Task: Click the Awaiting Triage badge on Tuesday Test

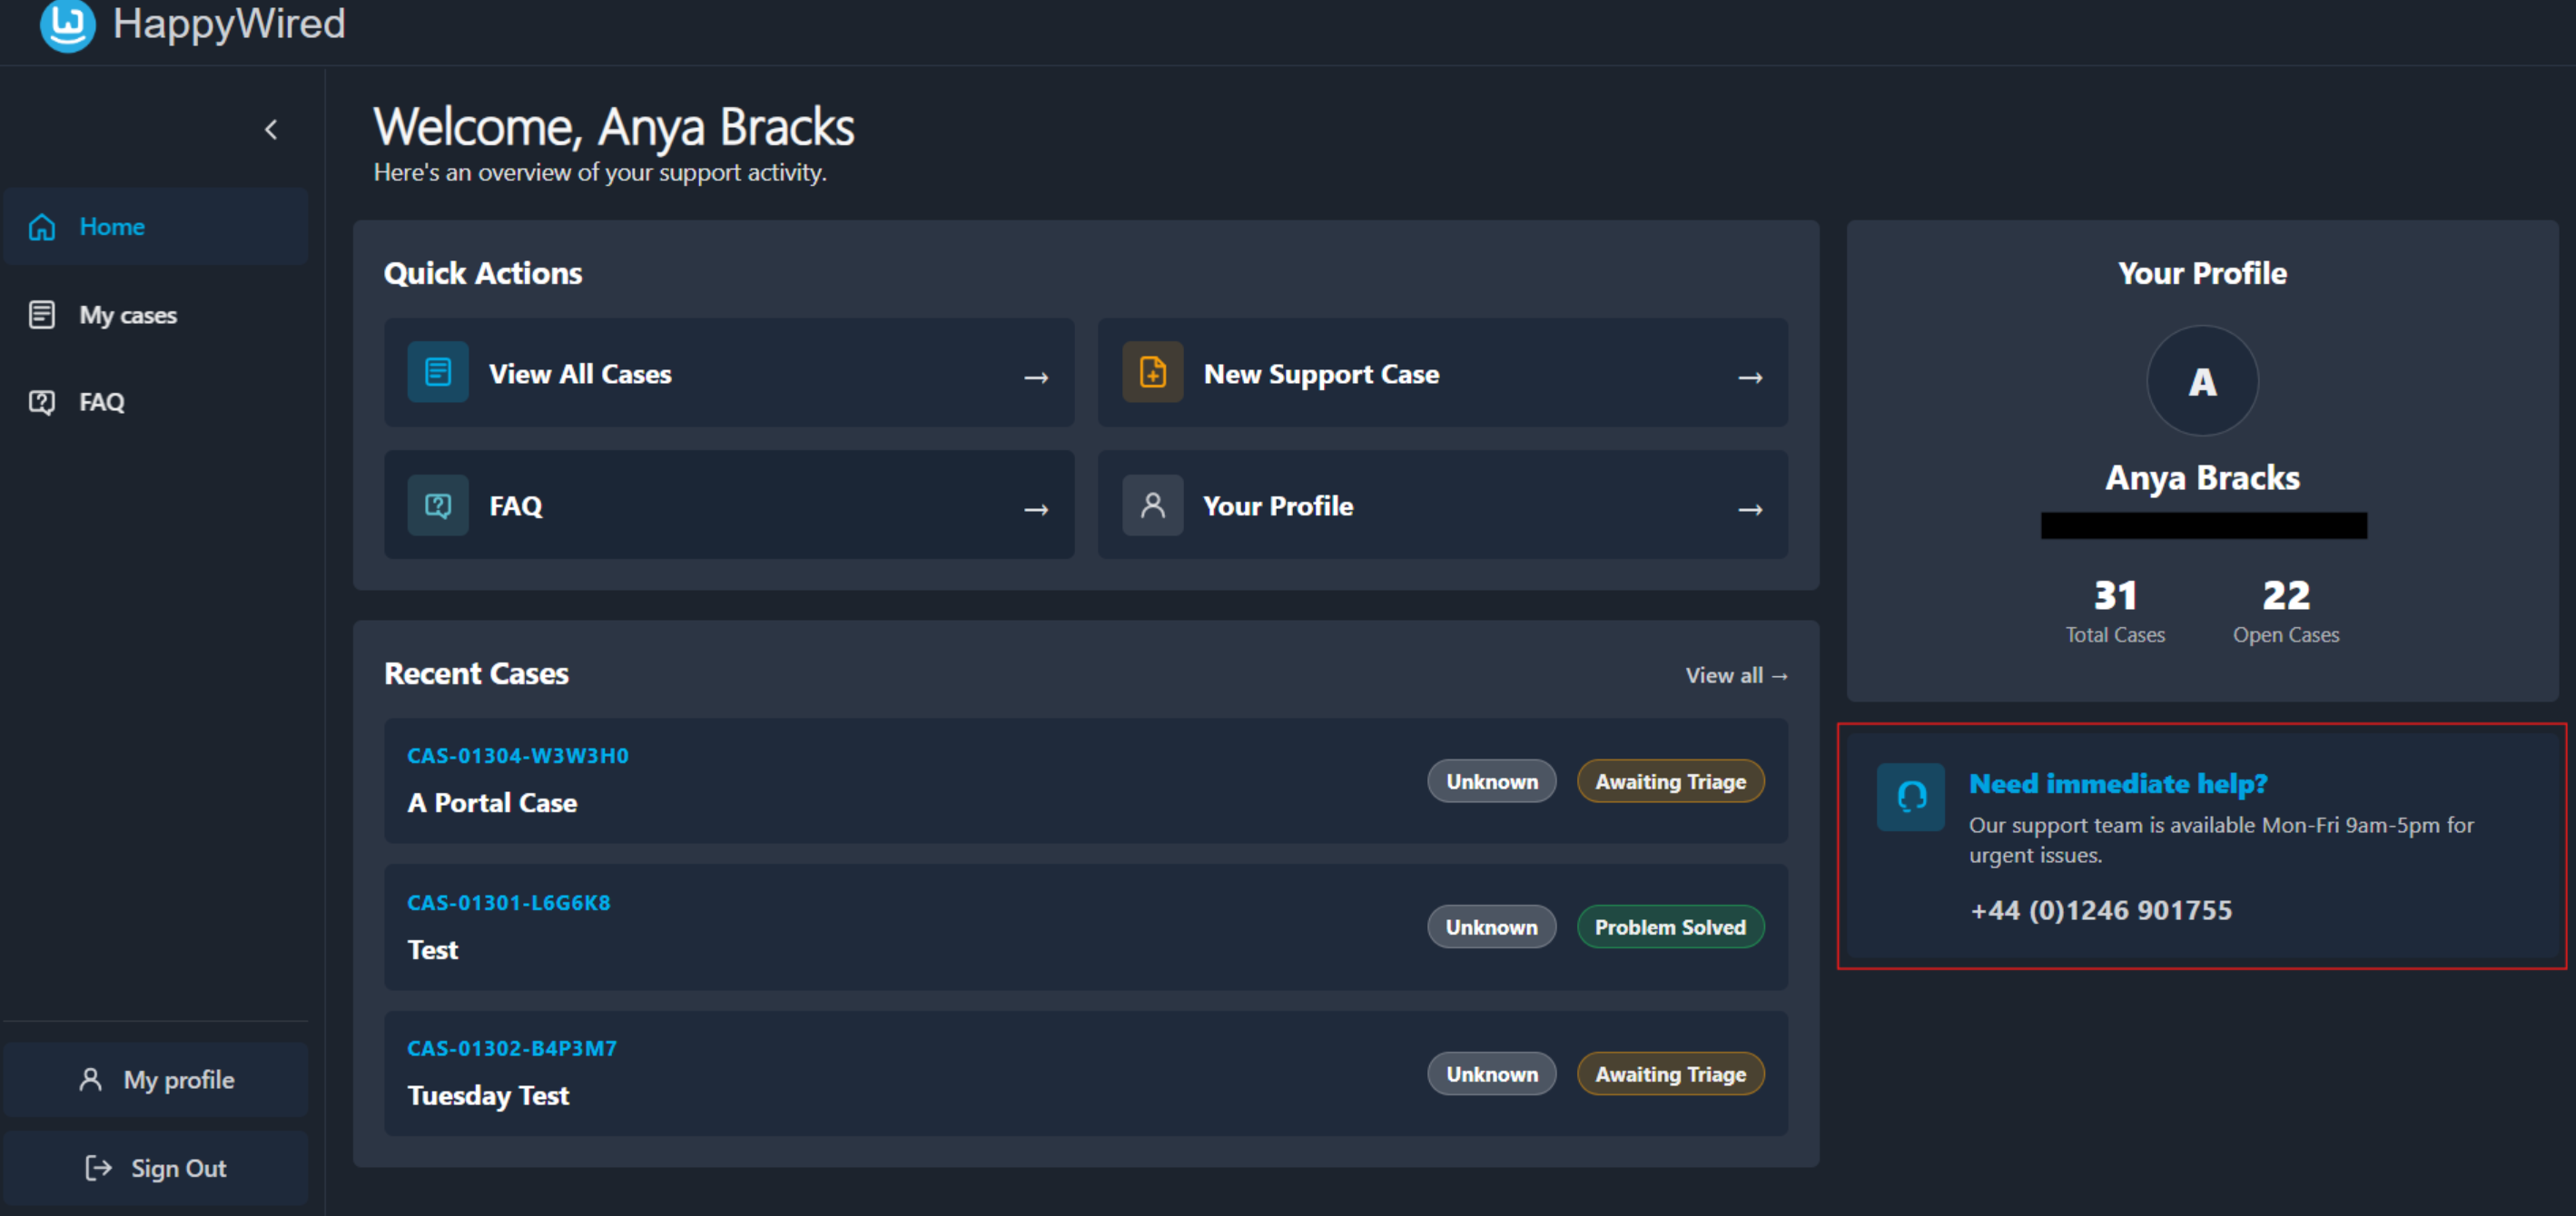Action: pos(1670,1074)
